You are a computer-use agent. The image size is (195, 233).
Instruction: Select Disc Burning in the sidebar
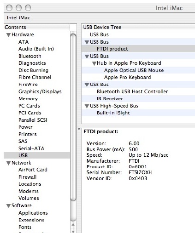click(x=33, y=70)
